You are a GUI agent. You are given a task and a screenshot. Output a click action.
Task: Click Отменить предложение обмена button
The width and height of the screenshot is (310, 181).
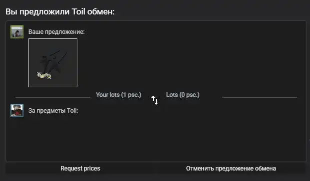231,169
